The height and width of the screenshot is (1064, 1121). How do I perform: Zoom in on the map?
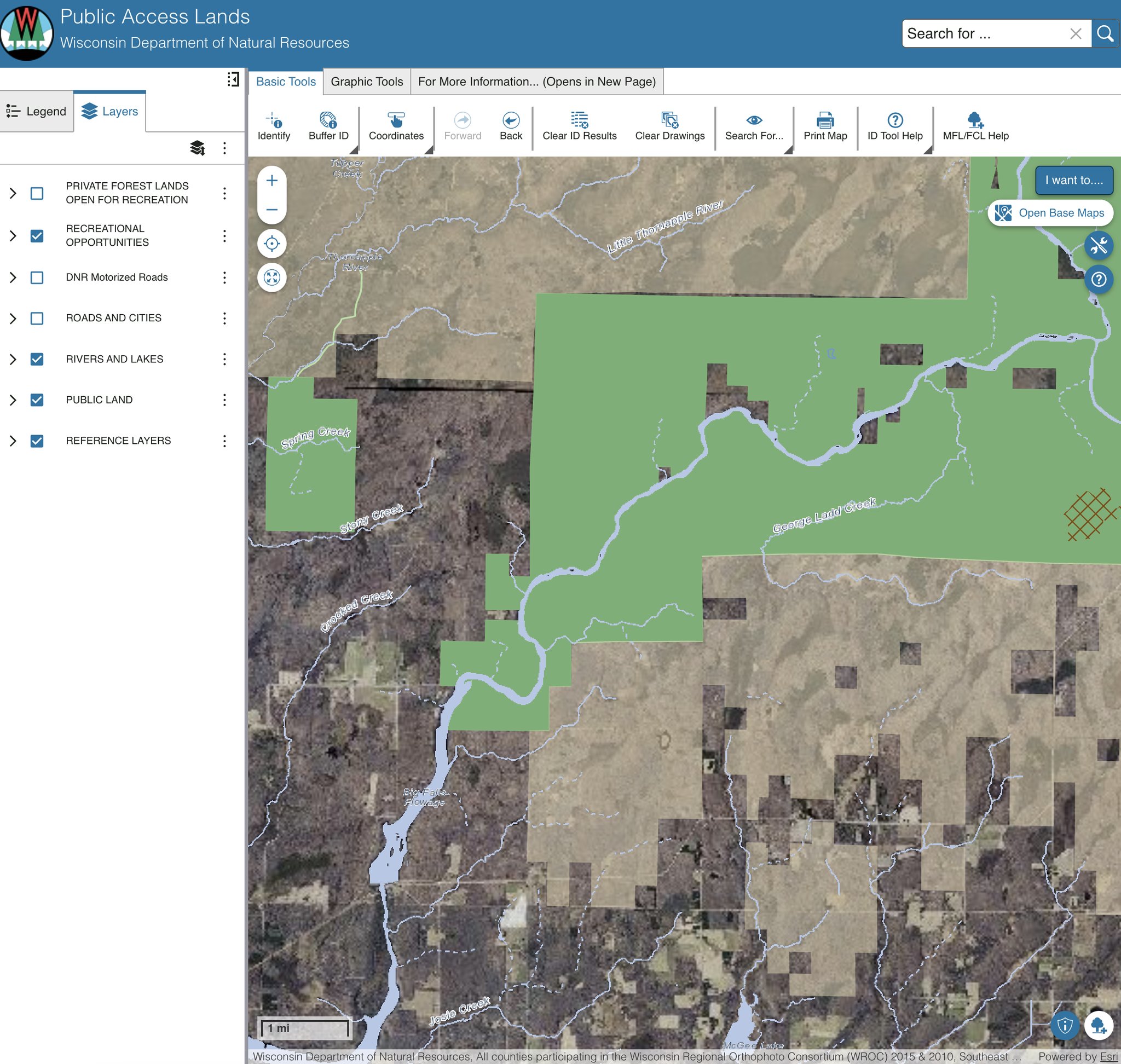point(271,181)
